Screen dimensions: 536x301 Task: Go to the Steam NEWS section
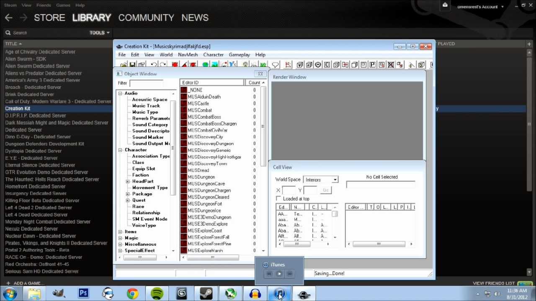pos(195,18)
